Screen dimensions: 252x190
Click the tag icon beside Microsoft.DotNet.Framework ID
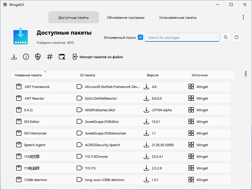click(x=80, y=86)
